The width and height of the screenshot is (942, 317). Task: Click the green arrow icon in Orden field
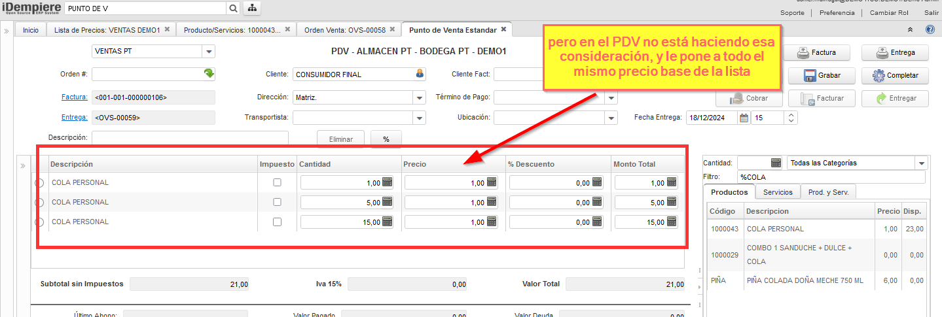click(x=209, y=74)
